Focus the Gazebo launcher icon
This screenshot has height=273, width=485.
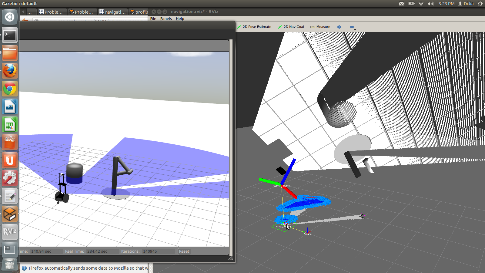10,214
